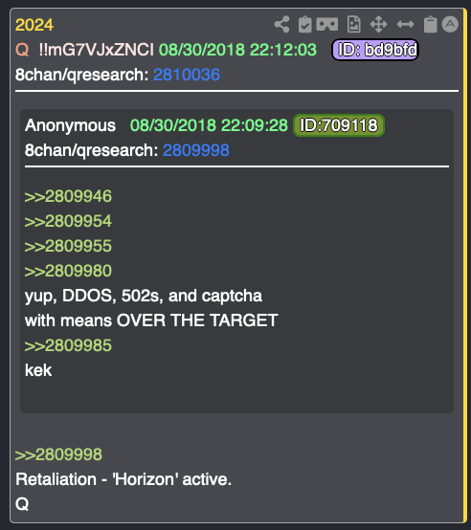
Task: Follow reply reference >>2809980
Action: point(68,271)
